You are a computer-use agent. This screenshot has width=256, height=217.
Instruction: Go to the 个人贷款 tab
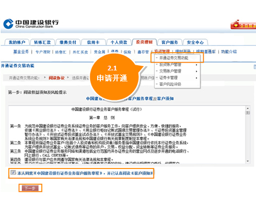(119, 42)
